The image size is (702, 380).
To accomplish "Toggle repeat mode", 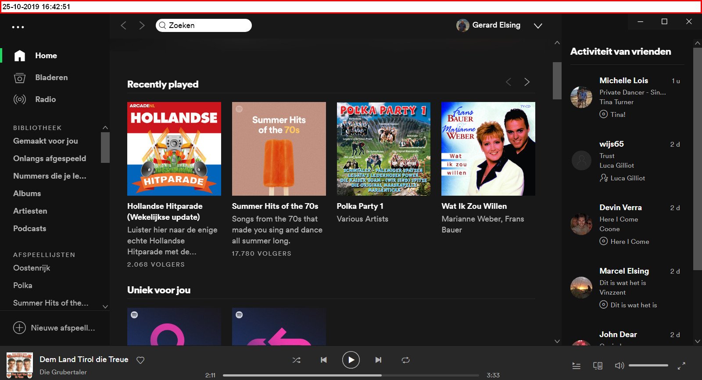I will [x=405, y=360].
